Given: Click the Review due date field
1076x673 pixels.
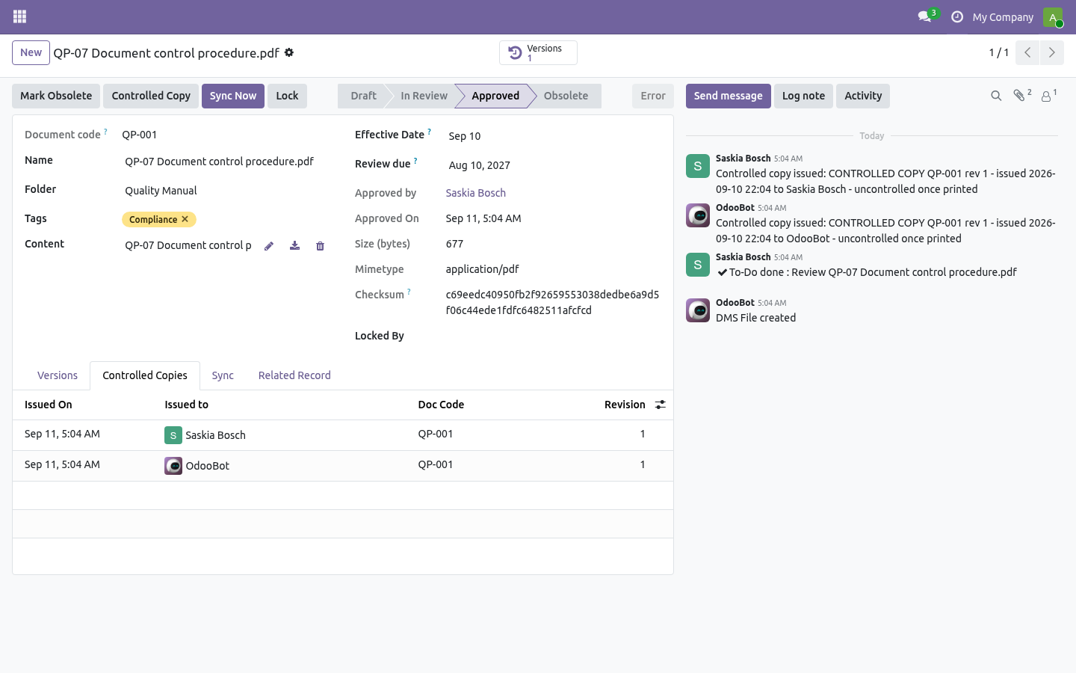Looking at the screenshot, I should click(x=554, y=165).
